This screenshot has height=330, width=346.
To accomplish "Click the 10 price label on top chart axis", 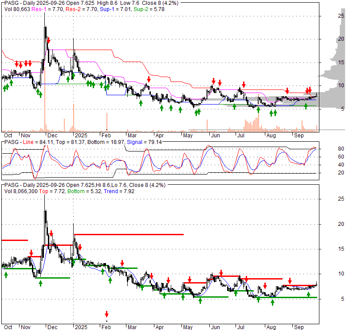I will click(341, 85).
